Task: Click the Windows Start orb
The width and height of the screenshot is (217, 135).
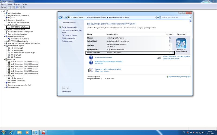Action: 4,132
